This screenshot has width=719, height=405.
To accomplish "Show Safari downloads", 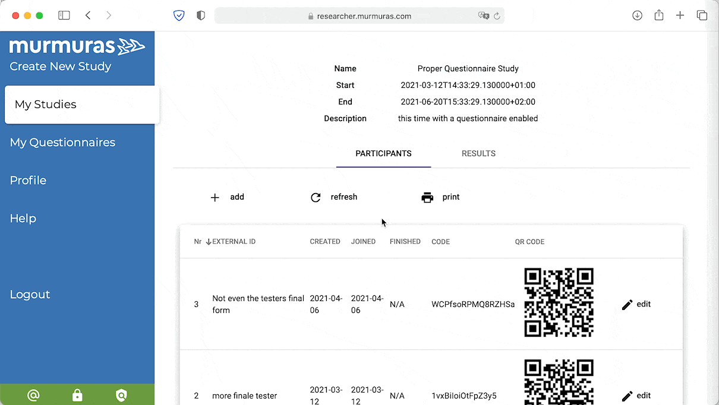I will pyautogui.click(x=638, y=15).
